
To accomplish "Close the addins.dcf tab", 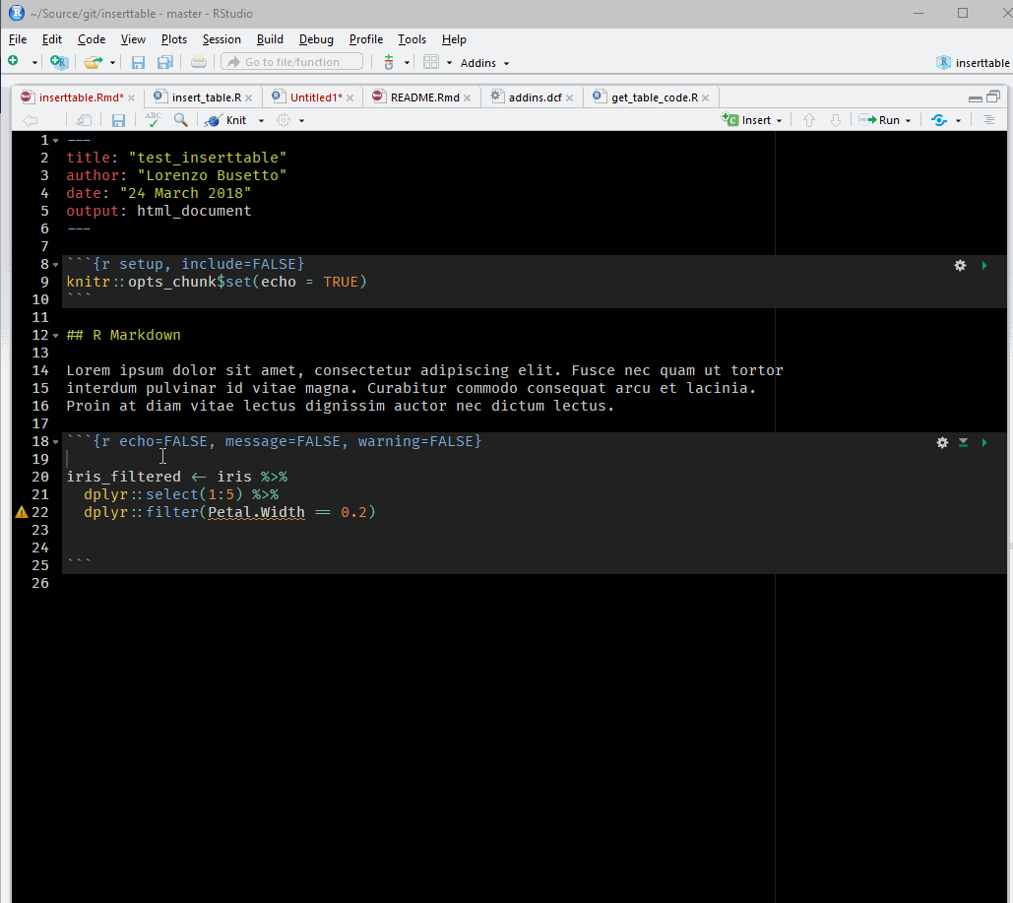I will (x=569, y=98).
